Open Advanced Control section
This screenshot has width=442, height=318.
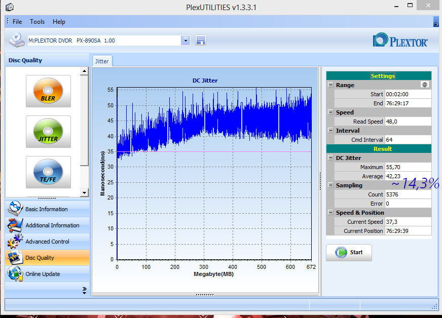click(47, 242)
